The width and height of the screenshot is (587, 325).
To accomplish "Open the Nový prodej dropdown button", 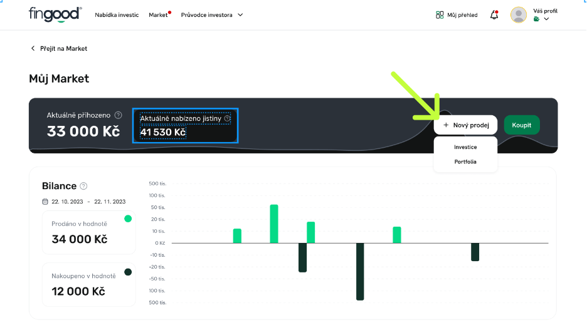I will click(465, 125).
